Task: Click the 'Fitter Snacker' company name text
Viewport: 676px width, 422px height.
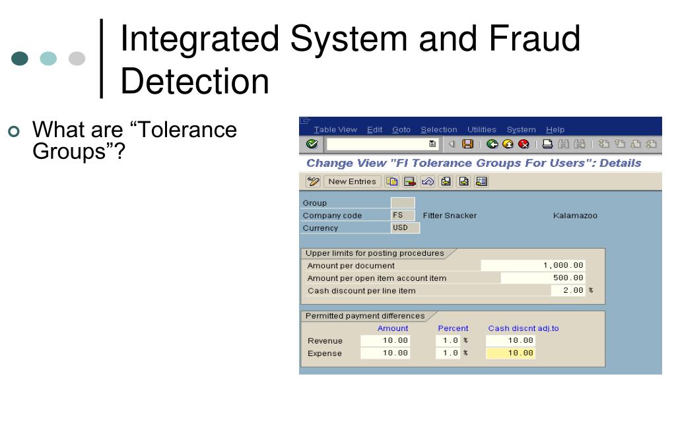Action: (450, 216)
